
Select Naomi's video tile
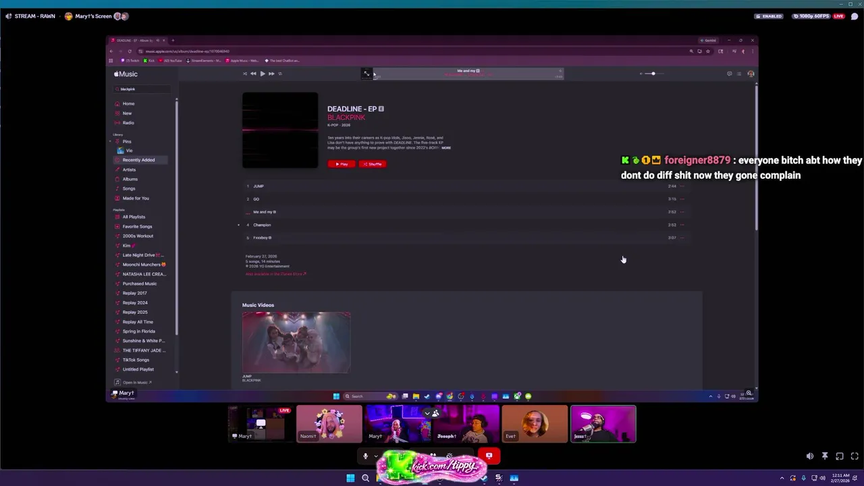pyautogui.click(x=329, y=424)
